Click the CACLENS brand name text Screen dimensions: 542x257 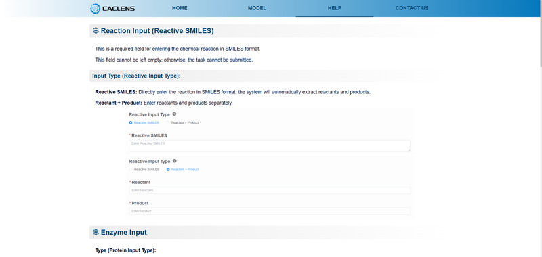[x=119, y=9]
